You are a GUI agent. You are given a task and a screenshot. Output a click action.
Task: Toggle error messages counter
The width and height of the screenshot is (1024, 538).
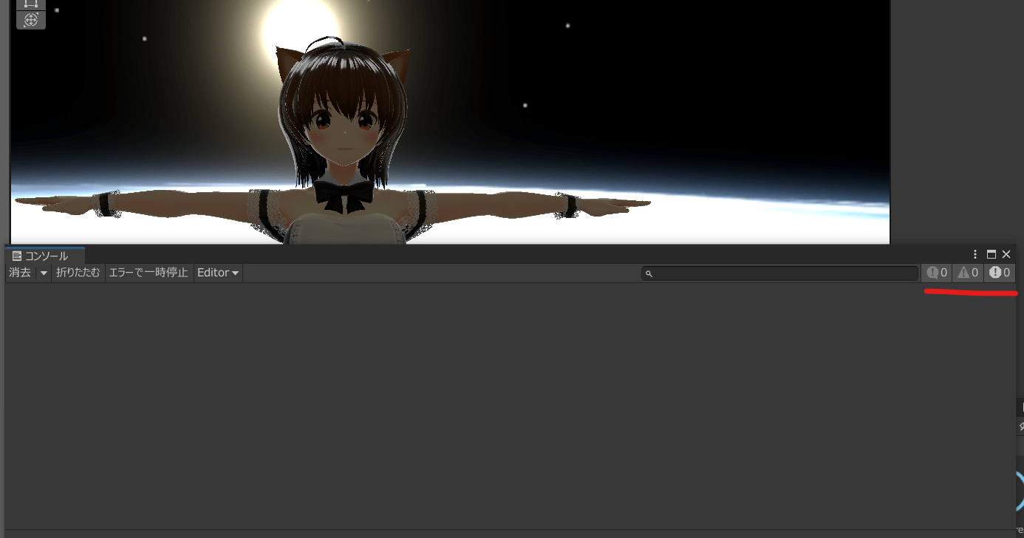click(x=1000, y=273)
